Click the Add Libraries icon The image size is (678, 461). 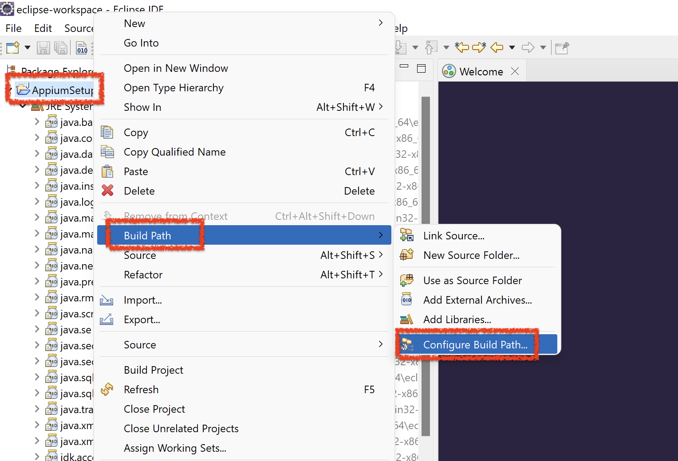pyautogui.click(x=407, y=319)
